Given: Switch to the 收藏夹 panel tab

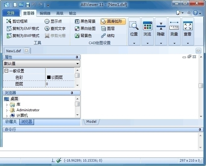Looking at the screenshot, I should pyautogui.click(x=11, y=122).
